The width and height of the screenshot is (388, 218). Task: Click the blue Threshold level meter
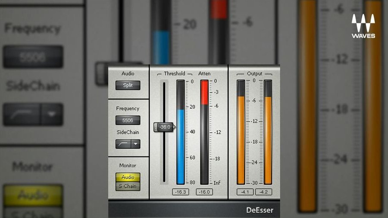coord(181,132)
